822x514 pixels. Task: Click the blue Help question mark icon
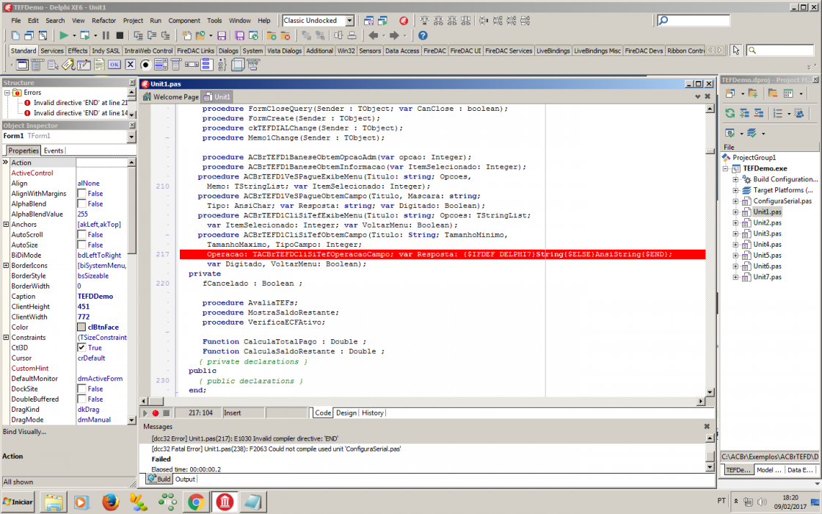click(423, 36)
